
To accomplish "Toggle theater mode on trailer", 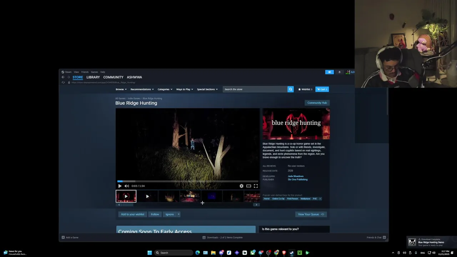I will click(x=248, y=186).
